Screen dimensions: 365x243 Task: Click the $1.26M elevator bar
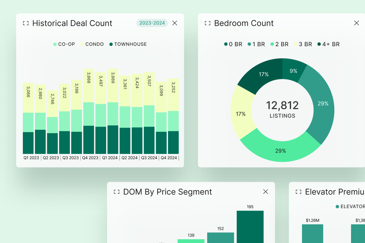(312, 234)
